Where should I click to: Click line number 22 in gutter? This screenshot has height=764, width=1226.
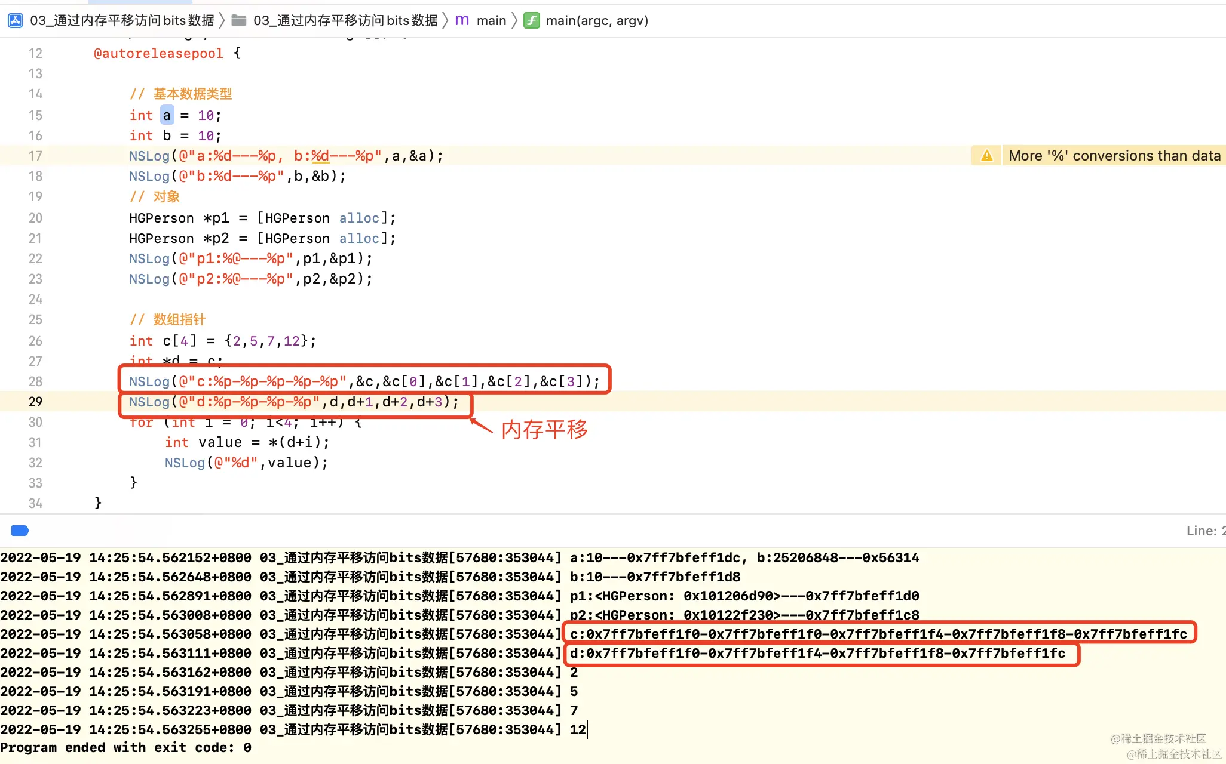35,258
